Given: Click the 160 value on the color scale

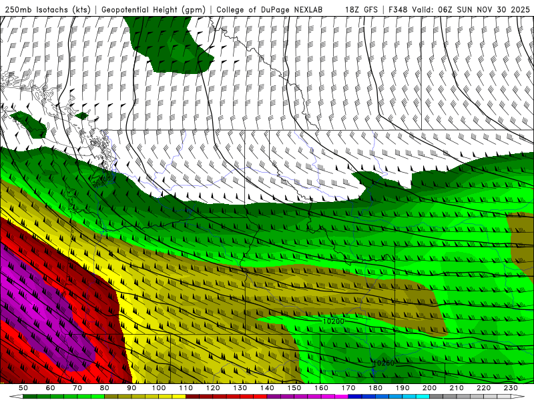Looking at the screenshot, I should [x=321, y=388].
